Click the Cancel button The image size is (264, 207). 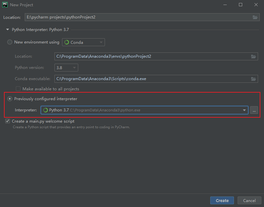click(249, 200)
